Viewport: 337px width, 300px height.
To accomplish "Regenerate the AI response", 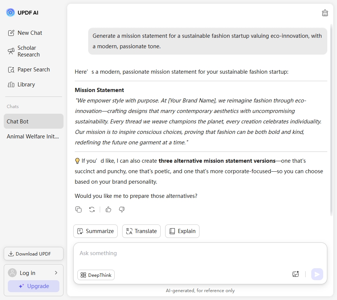I will point(92,209).
